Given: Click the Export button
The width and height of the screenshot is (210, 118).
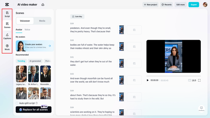Looking at the screenshot, I should coord(193,4).
